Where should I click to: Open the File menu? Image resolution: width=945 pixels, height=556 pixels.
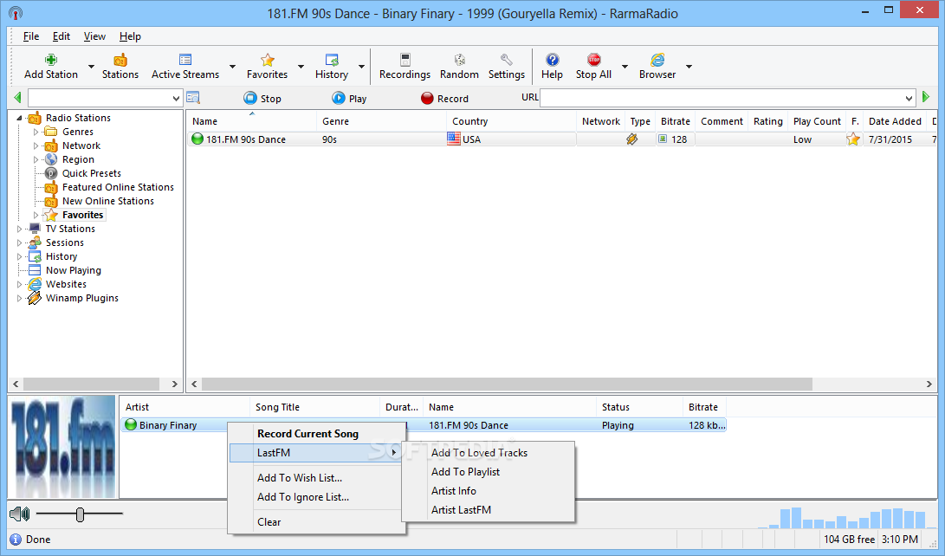[x=30, y=36]
